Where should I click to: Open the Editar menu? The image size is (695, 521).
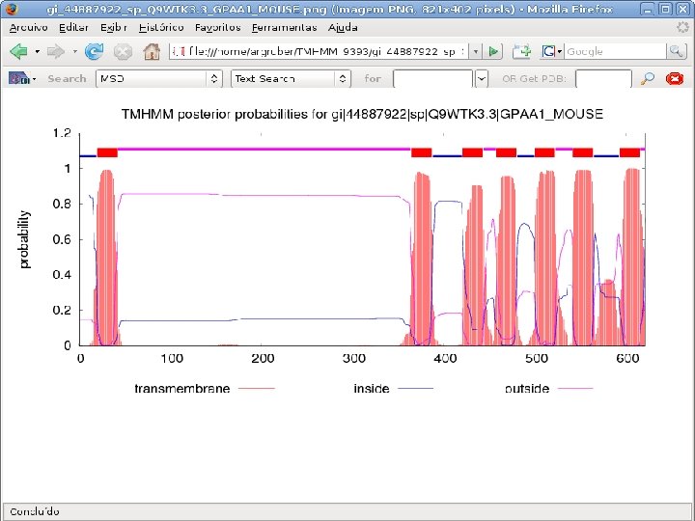(73, 27)
